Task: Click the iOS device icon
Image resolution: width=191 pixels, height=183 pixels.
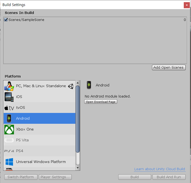Action: pos(9,97)
